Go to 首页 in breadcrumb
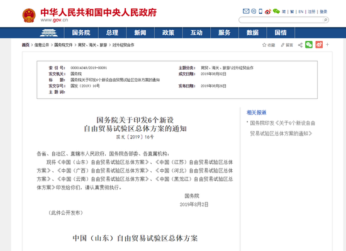The image size is (346, 251). click(x=26, y=45)
